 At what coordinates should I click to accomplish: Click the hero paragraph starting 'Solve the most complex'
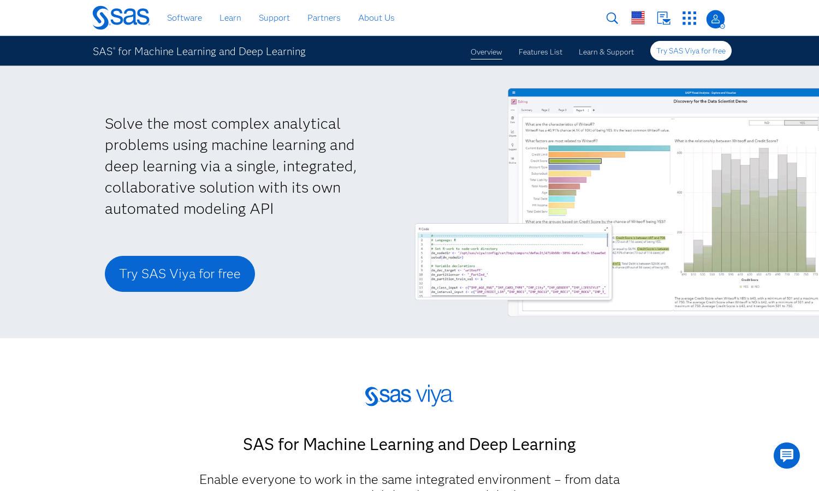230,166
